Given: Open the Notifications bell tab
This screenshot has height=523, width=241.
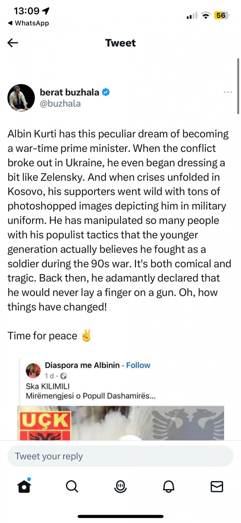Looking at the screenshot, I should [x=169, y=486].
